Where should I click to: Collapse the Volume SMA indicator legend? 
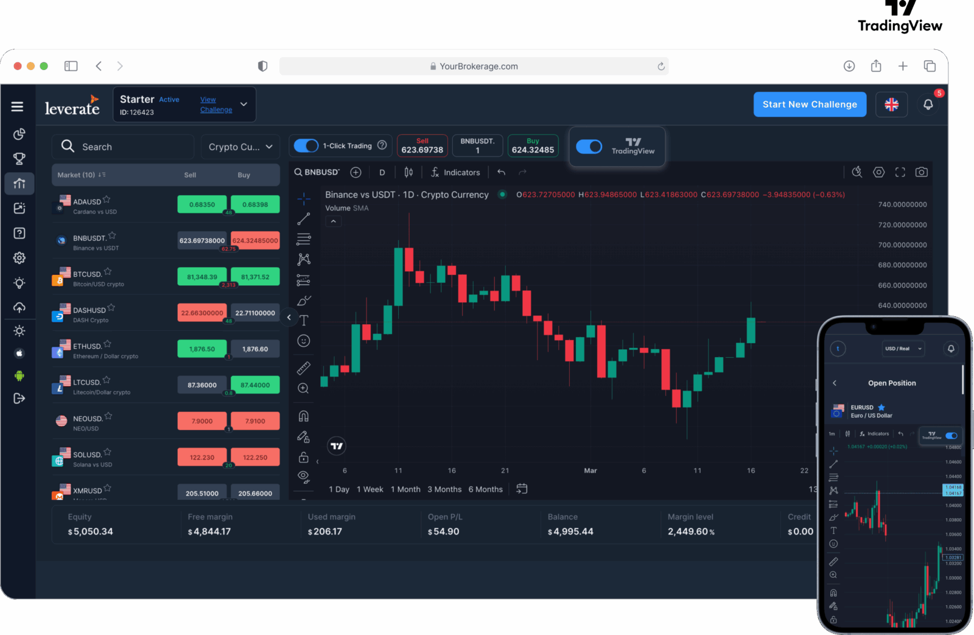coord(333,221)
